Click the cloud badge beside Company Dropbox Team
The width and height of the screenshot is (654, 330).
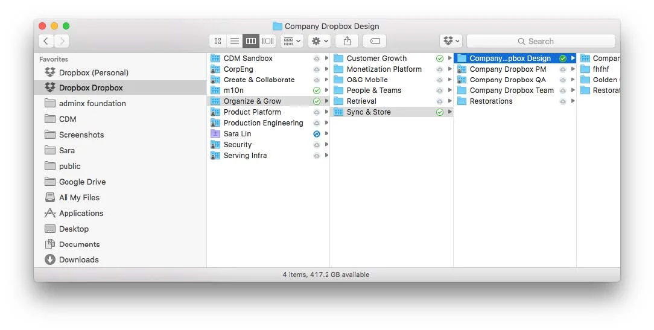pyautogui.click(x=563, y=90)
